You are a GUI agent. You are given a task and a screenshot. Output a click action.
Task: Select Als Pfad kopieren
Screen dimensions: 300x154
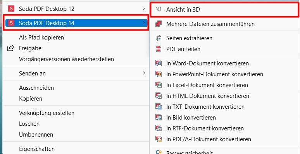click(41, 38)
